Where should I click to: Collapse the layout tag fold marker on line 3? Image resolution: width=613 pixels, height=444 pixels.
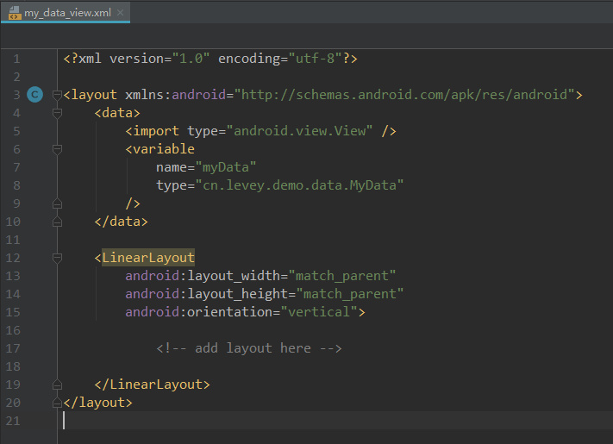[57, 95]
